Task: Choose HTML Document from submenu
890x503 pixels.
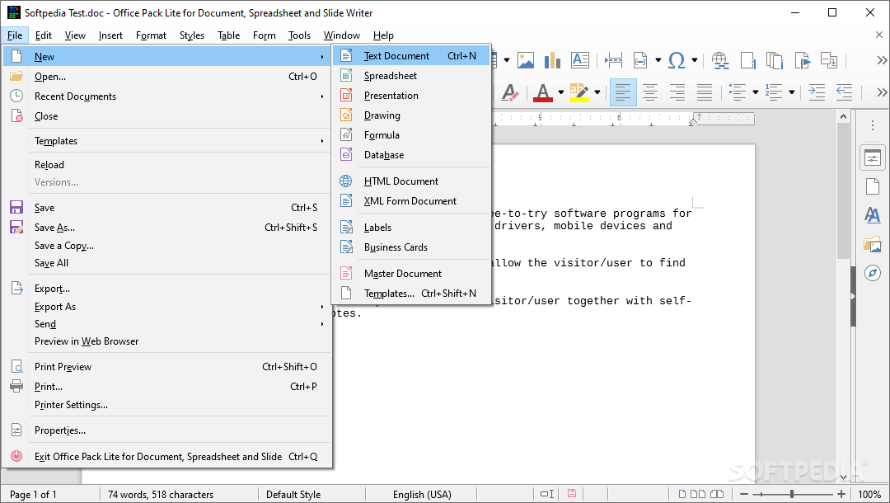Action: [411, 181]
